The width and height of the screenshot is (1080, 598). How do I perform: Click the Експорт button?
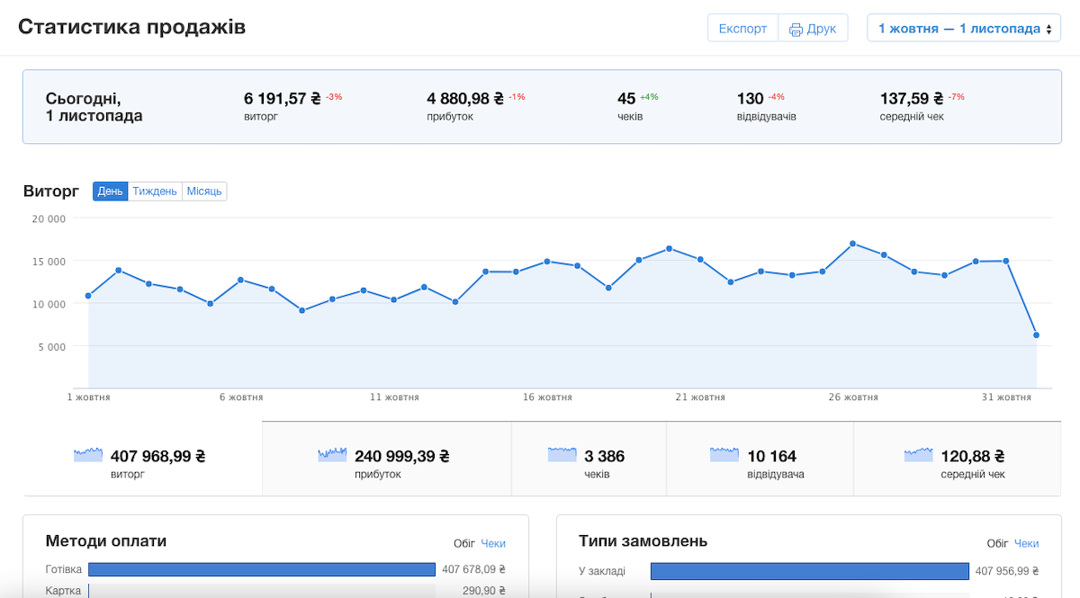click(x=742, y=29)
